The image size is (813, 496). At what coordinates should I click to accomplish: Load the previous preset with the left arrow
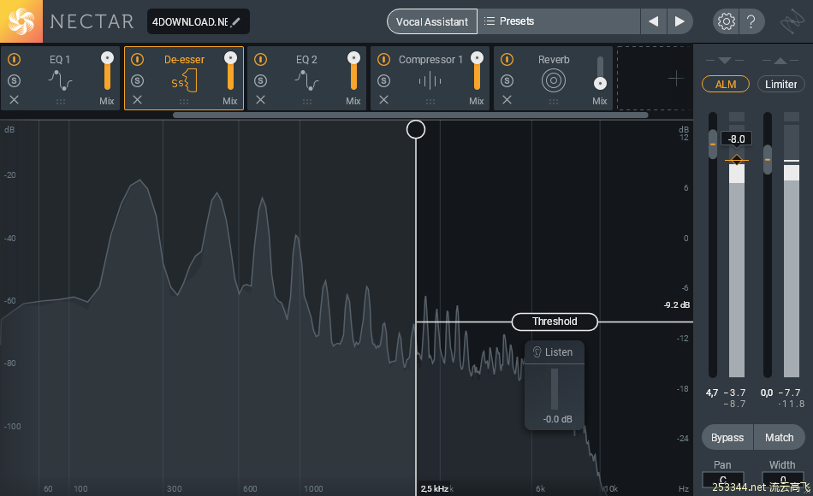tap(653, 21)
